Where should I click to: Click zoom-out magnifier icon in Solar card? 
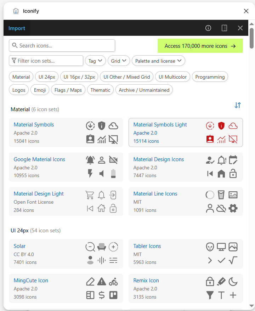click(x=90, y=247)
